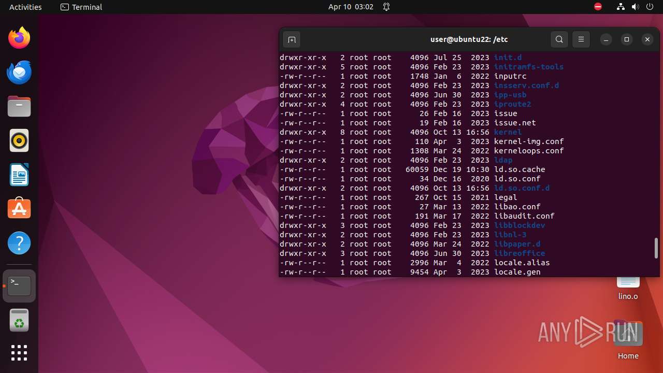Select the Terminal icon in dock
The image size is (663, 373).
(x=19, y=286)
